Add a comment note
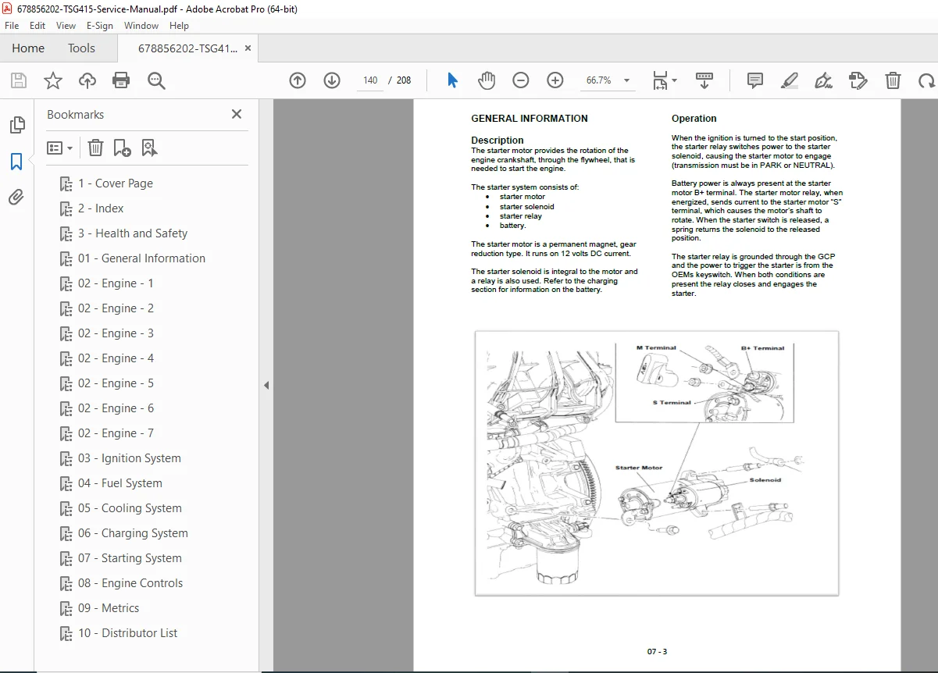This screenshot has width=938, height=673. click(x=755, y=80)
